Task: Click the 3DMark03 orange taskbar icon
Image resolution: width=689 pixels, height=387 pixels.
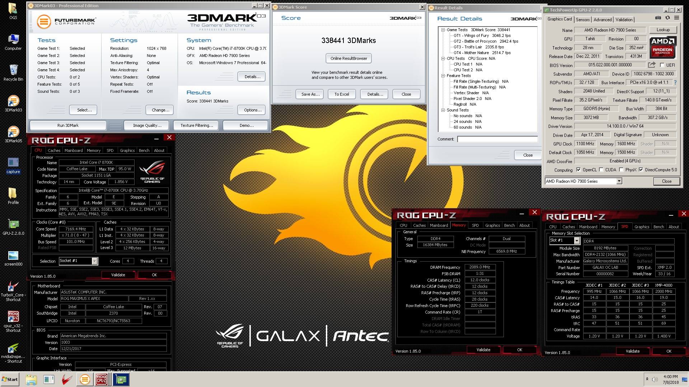Action: click(85, 379)
